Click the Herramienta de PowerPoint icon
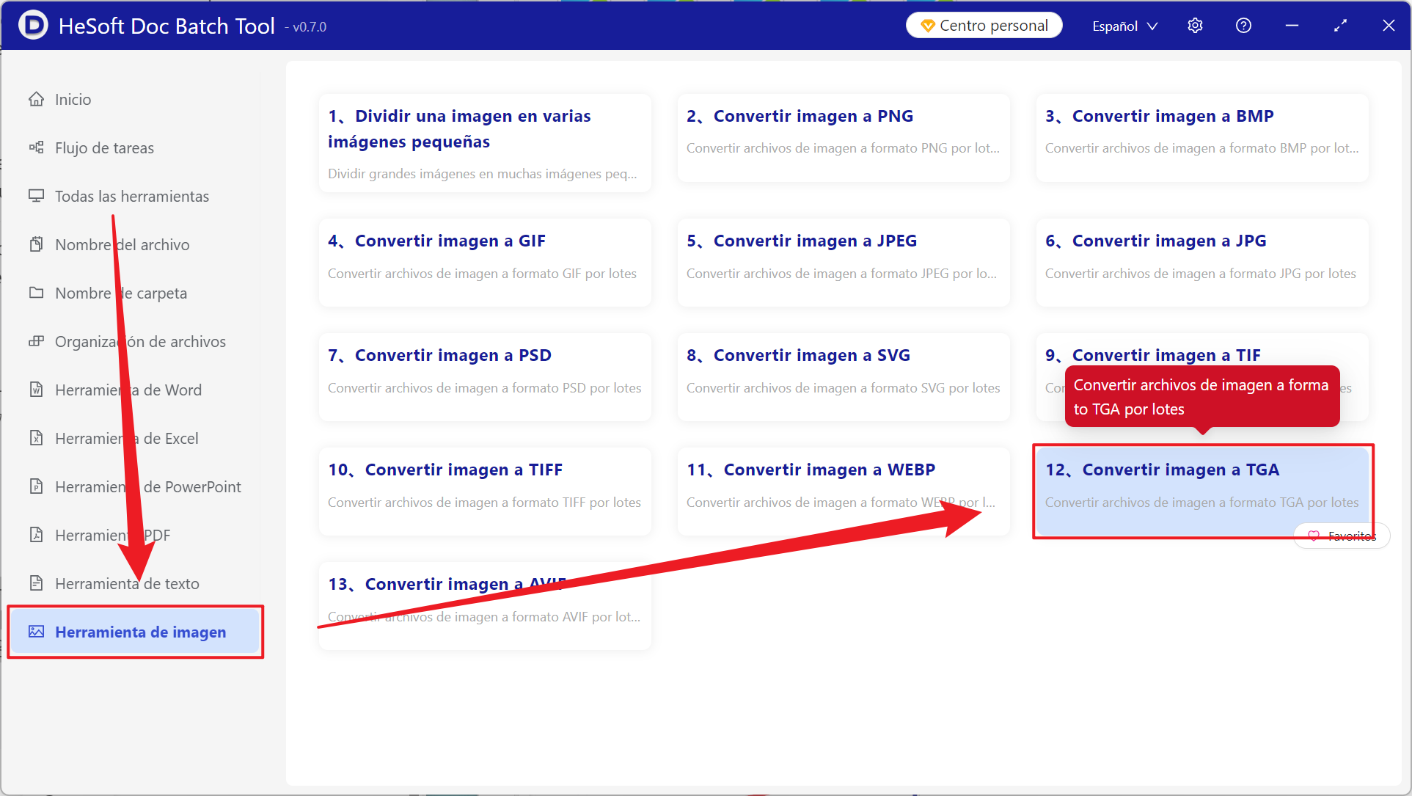Image resolution: width=1412 pixels, height=796 pixels. (36, 486)
